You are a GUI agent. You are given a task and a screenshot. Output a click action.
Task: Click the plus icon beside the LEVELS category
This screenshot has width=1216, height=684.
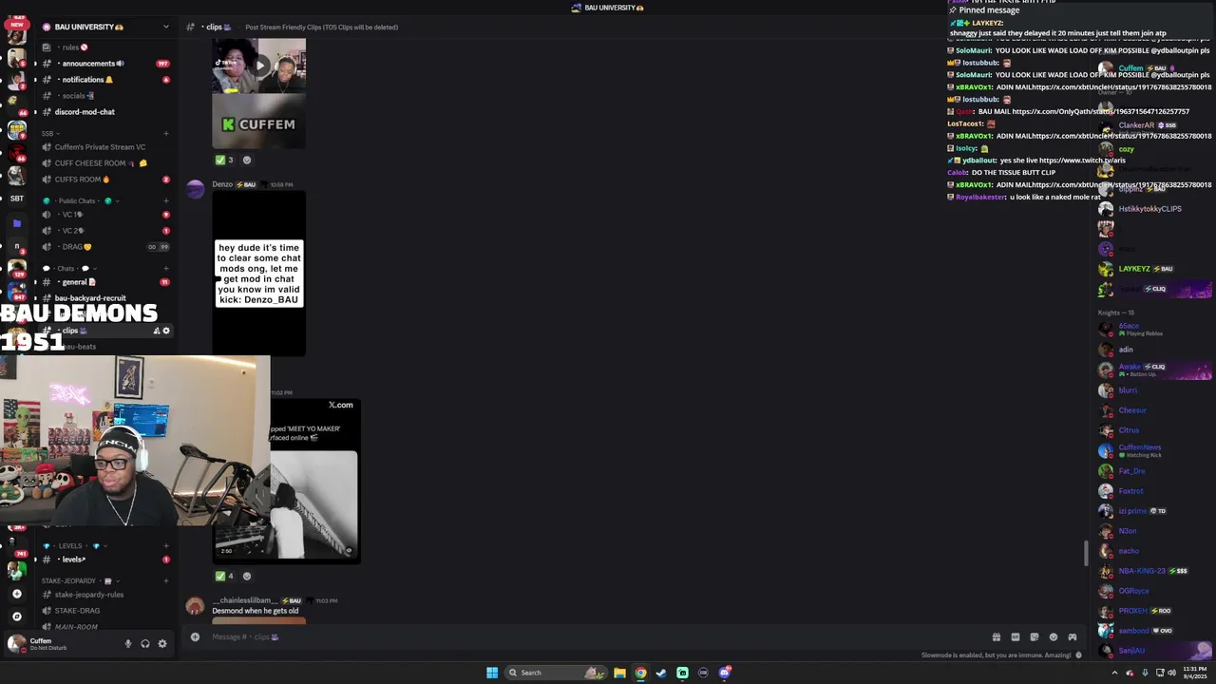click(x=165, y=546)
